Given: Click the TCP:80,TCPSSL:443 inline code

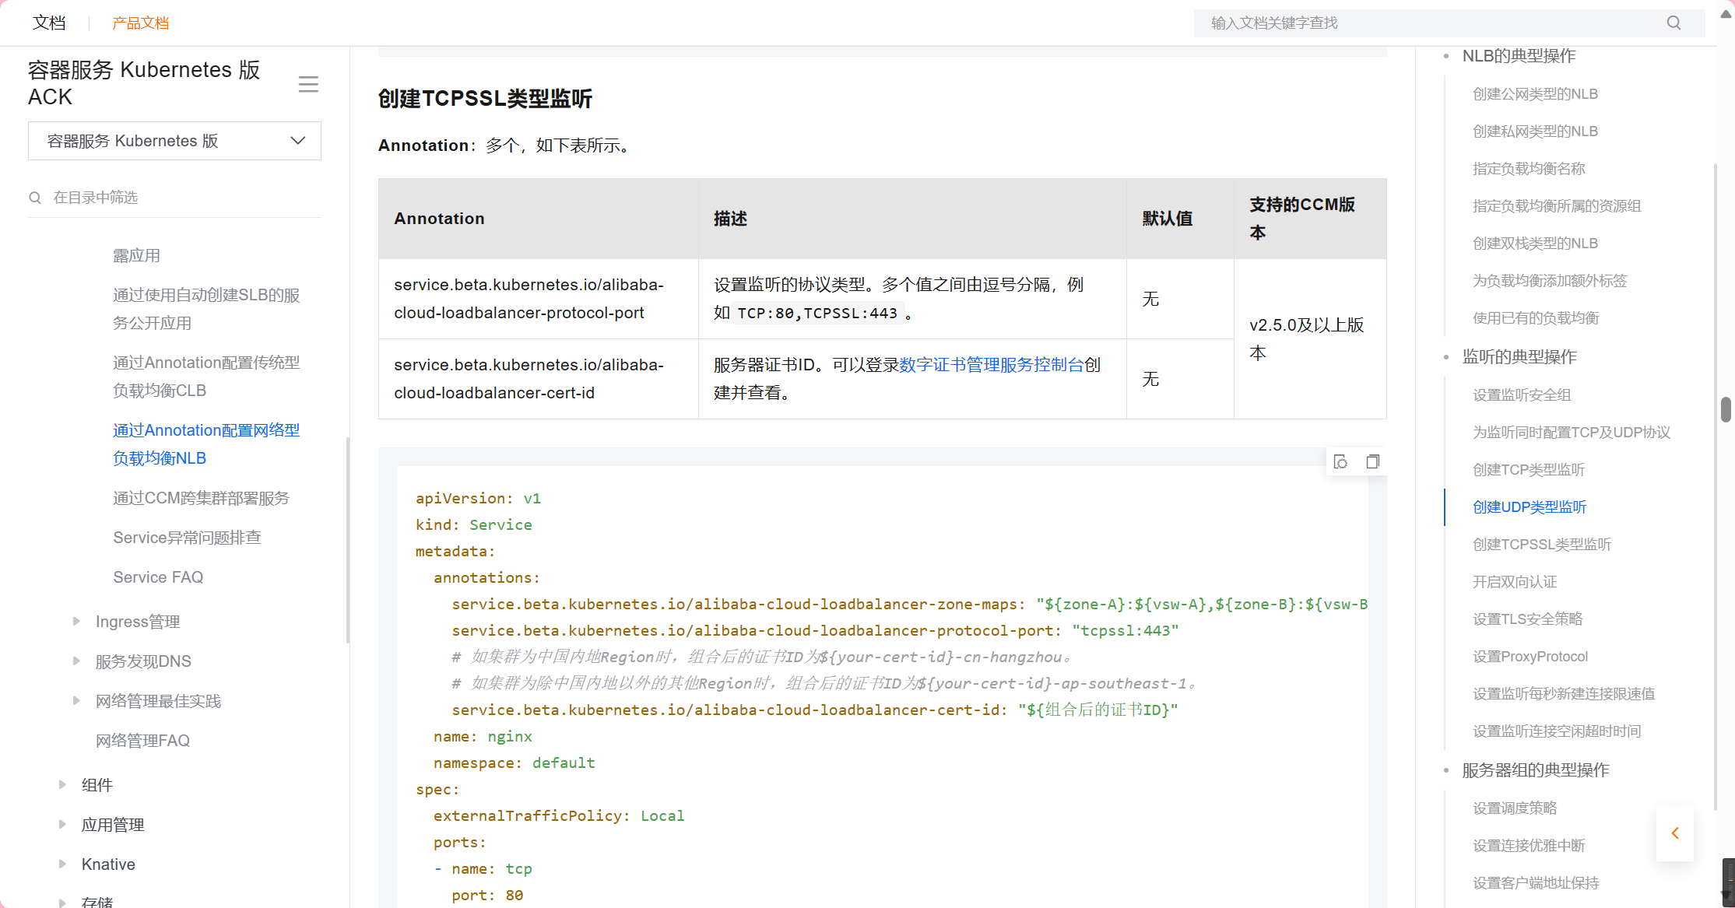Looking at the screenshot, I should 817,314.
